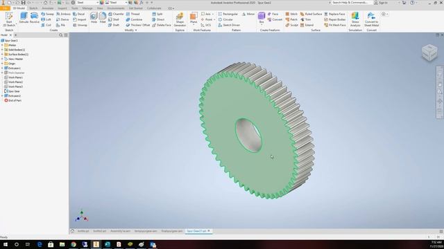Open Chrome from the taskbar
The image size is (444, 249).
tap(74, 244)
